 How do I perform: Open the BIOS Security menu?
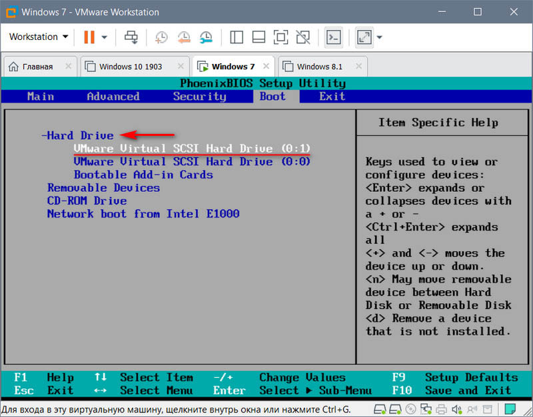(x=199, y=97)
